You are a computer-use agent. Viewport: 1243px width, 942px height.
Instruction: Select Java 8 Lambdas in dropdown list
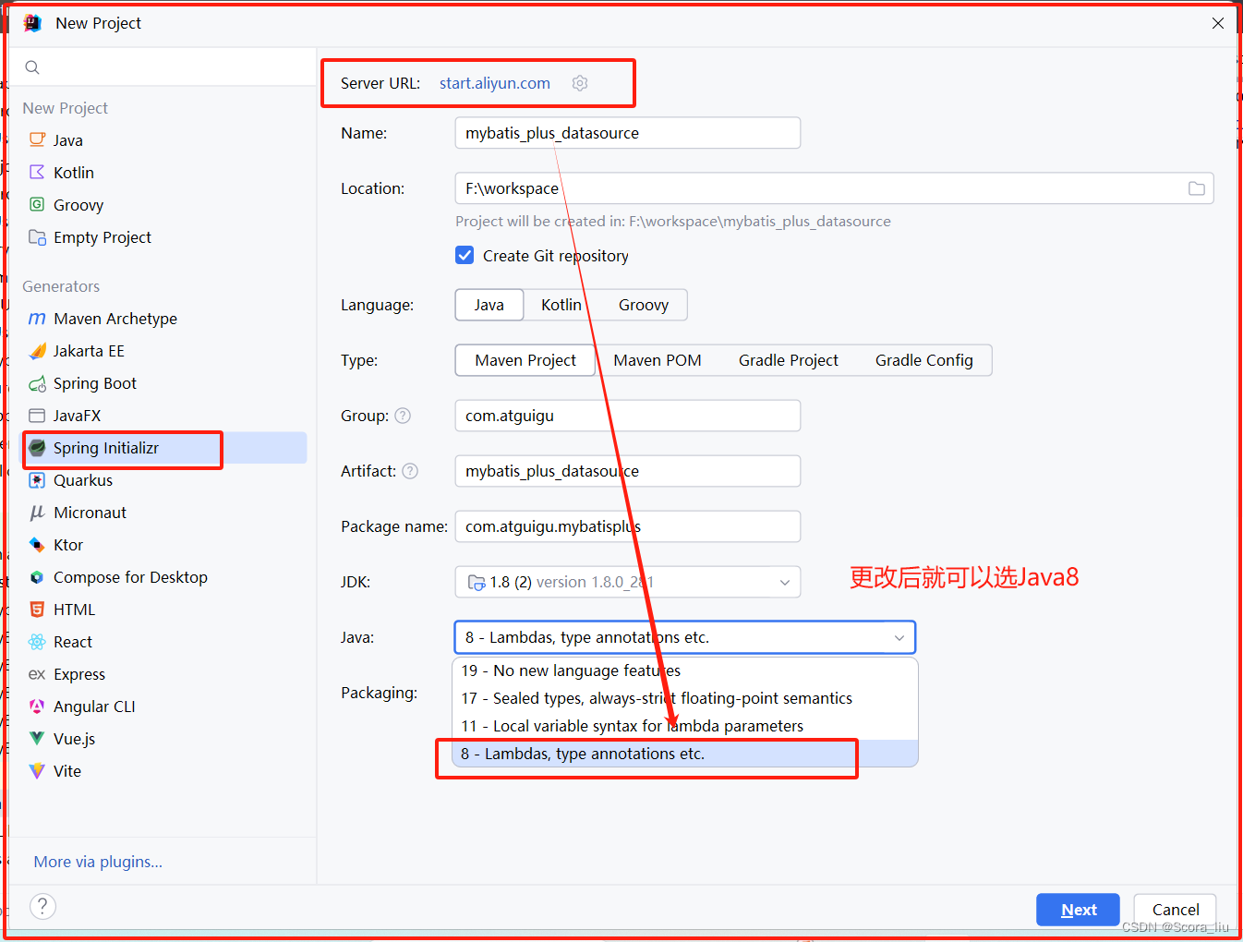685,754
